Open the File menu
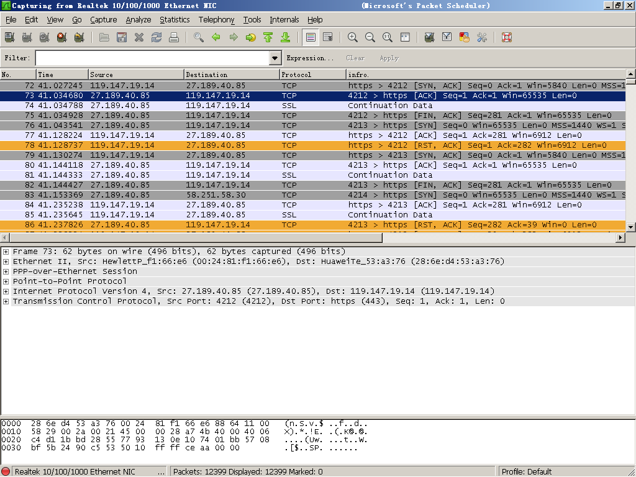Screen dimensions: 636x477 click(11, 19)
